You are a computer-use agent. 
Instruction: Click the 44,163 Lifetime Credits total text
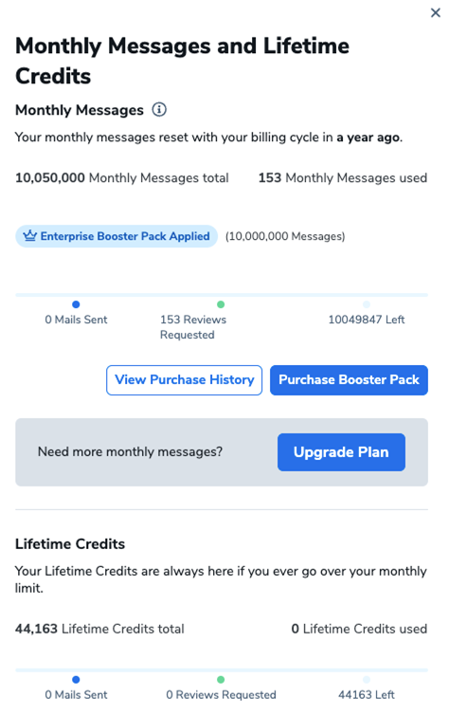pyautogui.click(x=99, y=629)
